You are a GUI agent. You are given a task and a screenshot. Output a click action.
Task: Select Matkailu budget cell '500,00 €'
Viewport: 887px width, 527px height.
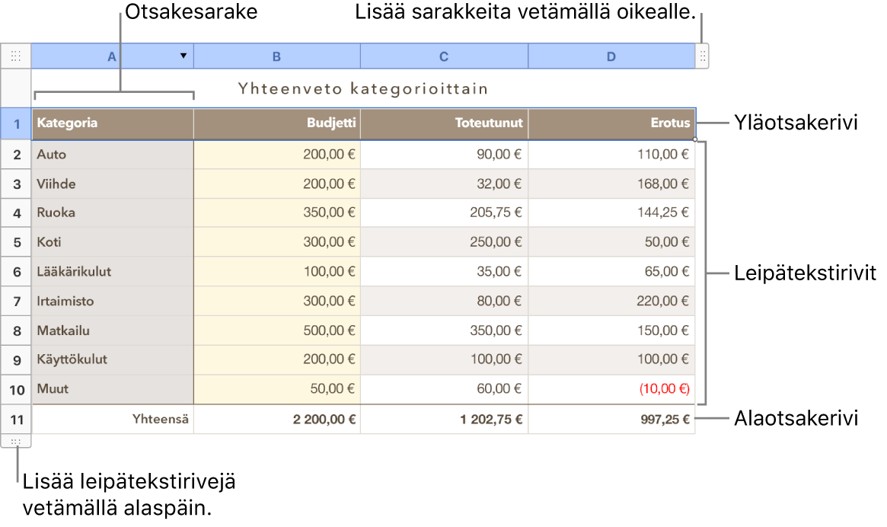277,331
